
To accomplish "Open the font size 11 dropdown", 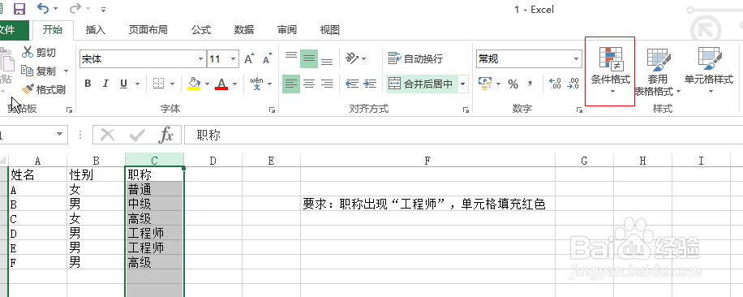I will [x=233, y=59].
